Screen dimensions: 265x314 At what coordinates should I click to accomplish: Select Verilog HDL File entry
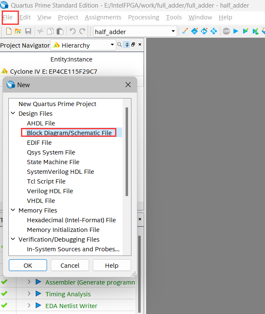pos(50,191)
